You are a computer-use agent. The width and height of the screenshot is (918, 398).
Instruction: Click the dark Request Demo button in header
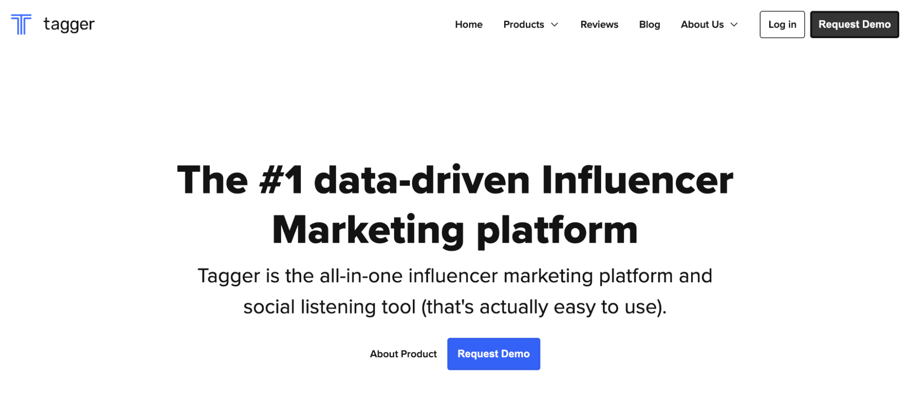[x=854, y=24]
